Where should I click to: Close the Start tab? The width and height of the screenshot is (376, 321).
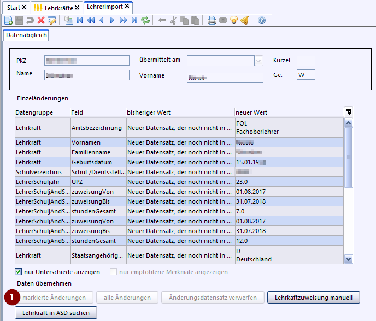[x=24, y=7]
